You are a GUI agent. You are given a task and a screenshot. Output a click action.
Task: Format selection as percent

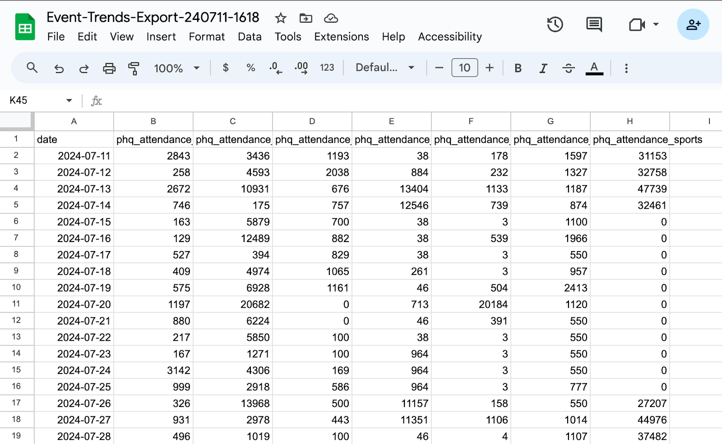pyautogui.click(x=251, y=68)
